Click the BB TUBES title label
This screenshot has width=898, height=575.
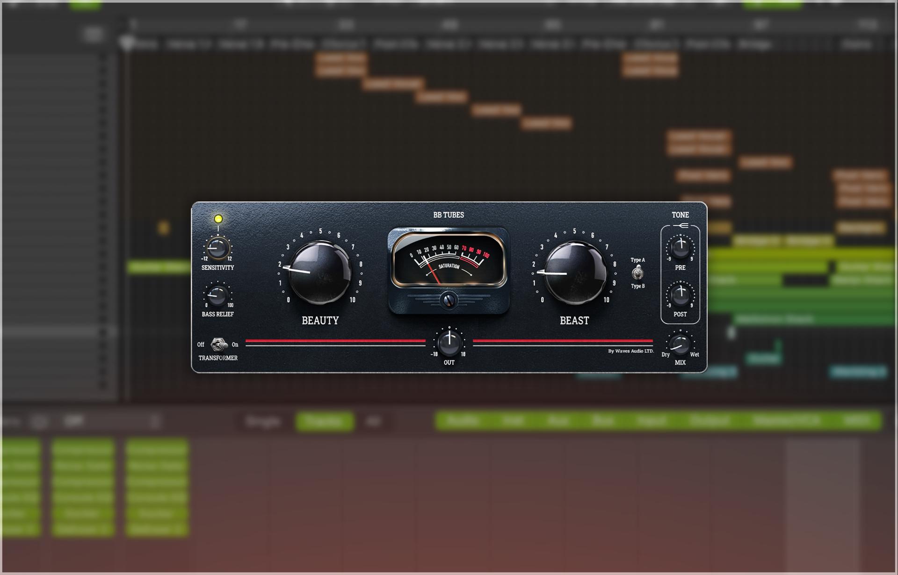[449, 215]
